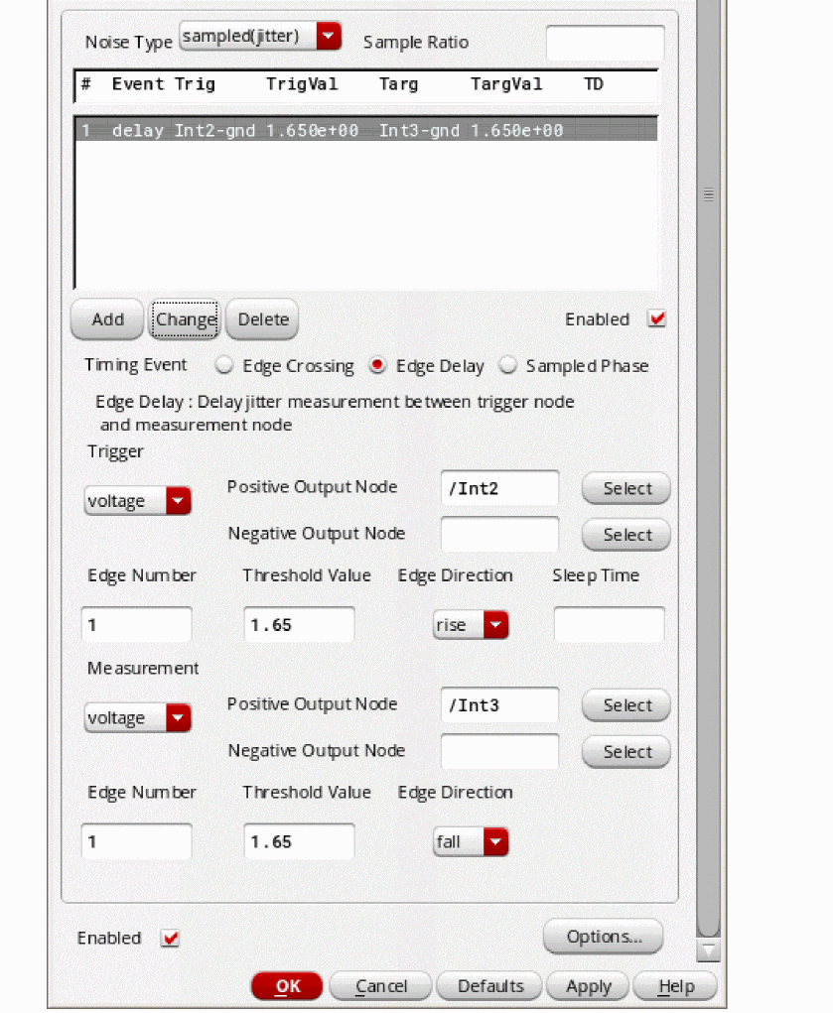833x1013 pixels.
Task: Click the Defaults button
Action: pyautogui.click(x=490, y=986)
